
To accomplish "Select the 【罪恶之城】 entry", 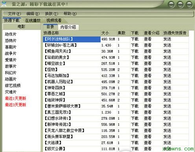I will point(55,94).
